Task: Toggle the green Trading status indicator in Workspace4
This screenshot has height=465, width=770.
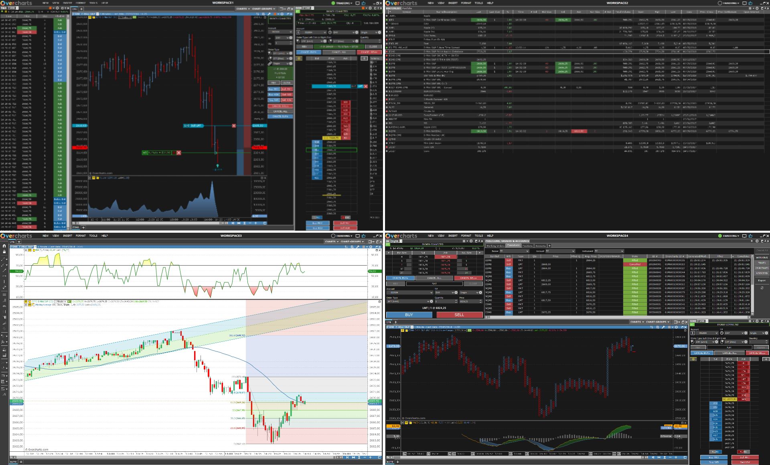Action: click(720, 236)
